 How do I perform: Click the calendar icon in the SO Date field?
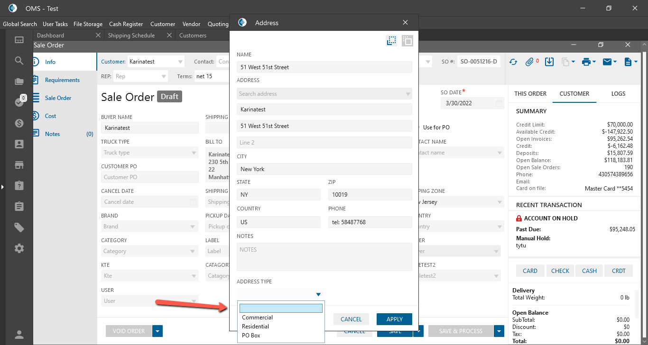(499, 103)
